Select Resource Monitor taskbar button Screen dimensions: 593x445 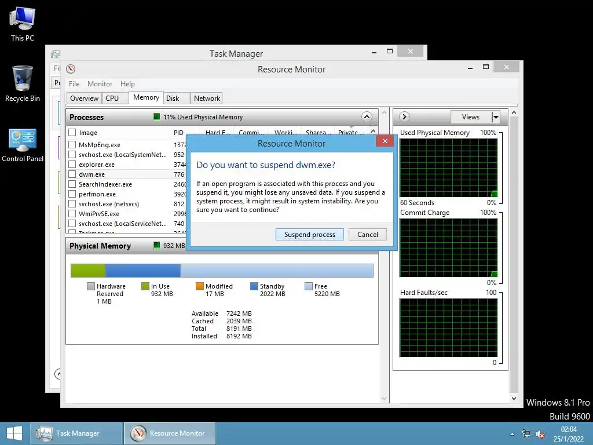(170, 433)
